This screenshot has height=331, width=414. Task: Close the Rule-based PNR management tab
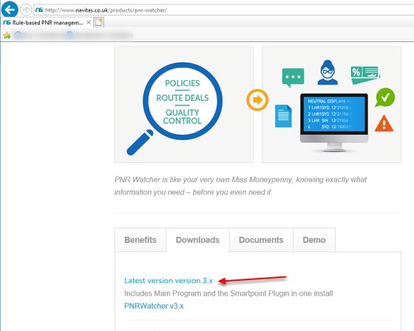click(89, 23)
